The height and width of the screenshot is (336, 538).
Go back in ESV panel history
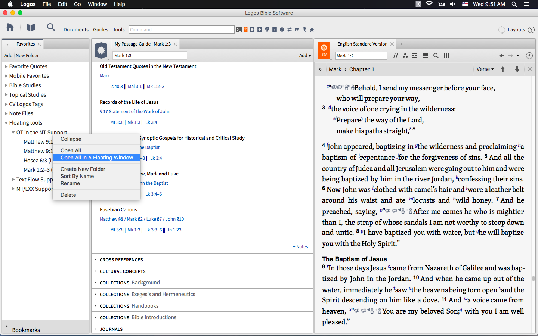pos(502,56)
